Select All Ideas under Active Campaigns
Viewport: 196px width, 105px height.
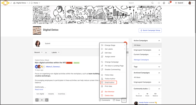pyautogui.click(x=147, y=45)
